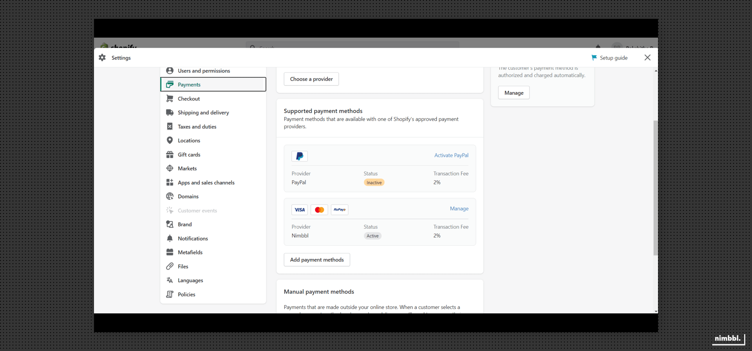Viewport: 752px width, 351px height.
Task: Click the Checkout cart icon
Action: click(170, 99)
